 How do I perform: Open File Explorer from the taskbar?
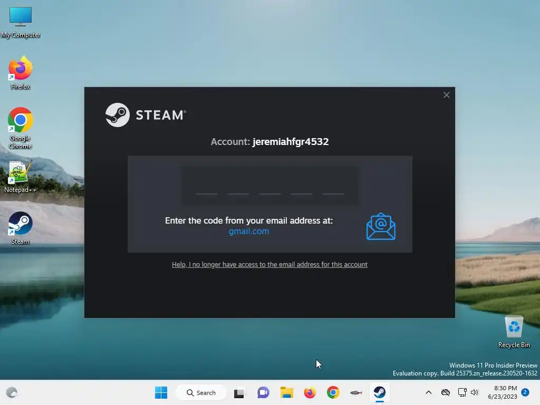(x=286, y=392)
